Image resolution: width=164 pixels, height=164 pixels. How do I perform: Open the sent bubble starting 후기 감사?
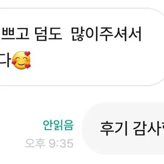click(123, 128)
